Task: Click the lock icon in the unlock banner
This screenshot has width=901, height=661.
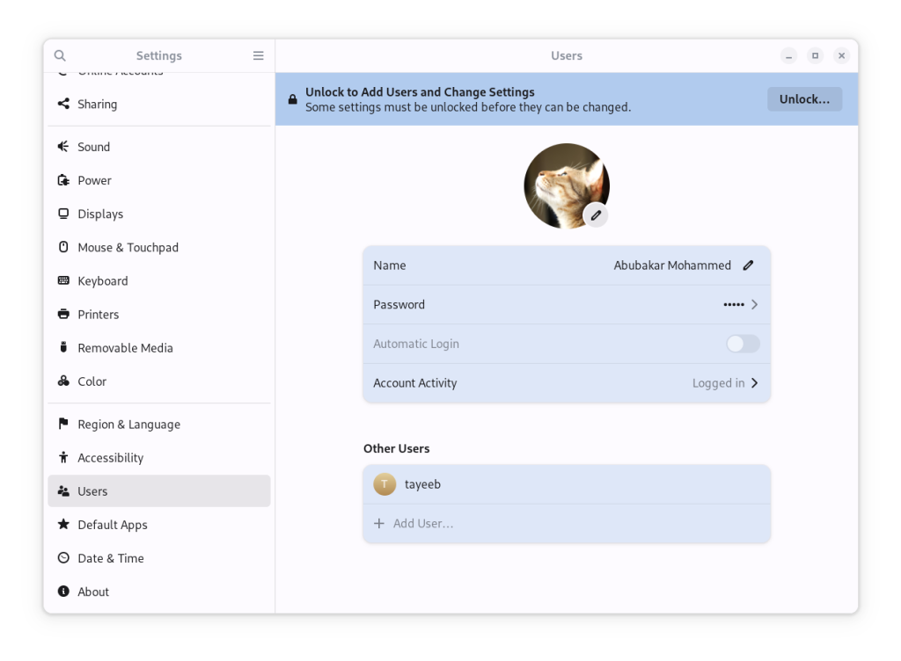Action: pyautogui.click(x=292, y=98)
